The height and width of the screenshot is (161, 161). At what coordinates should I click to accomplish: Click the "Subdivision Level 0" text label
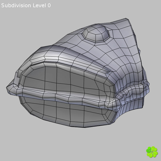tap(26, 5)
